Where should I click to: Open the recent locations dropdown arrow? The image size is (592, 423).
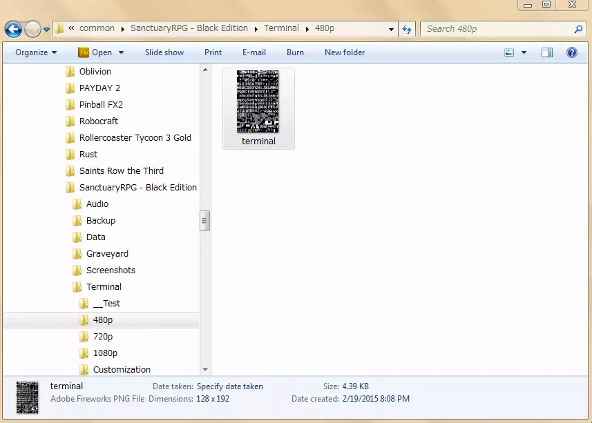(x=46, y=30)
